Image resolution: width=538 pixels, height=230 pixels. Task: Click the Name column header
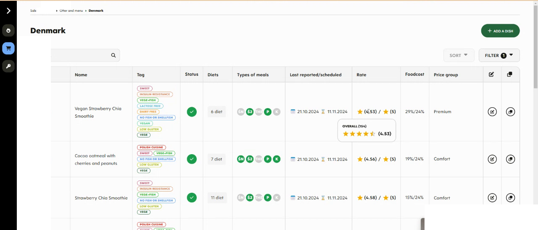pos(81,75)
